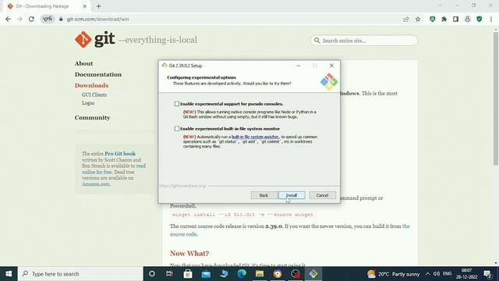Open the Amazon.com link
This screenshot has height=281, width=499.
coord(96,184)
